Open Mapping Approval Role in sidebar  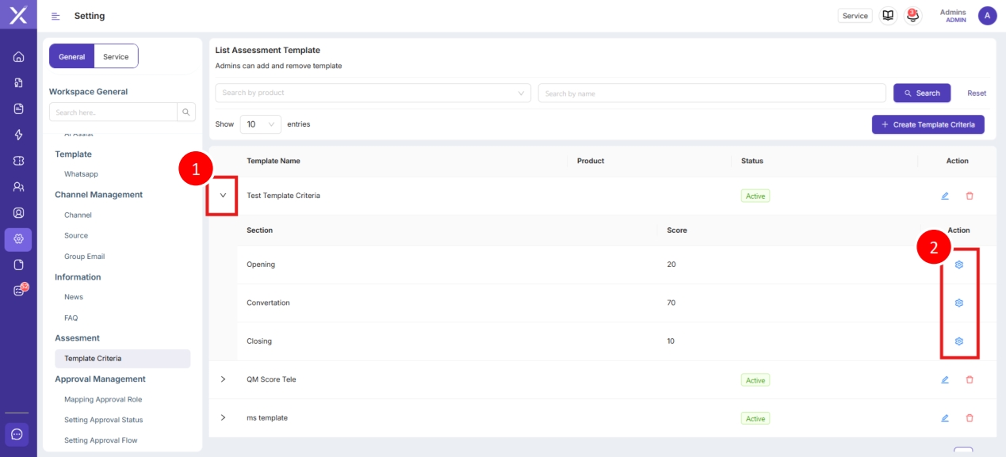(103, 399)
